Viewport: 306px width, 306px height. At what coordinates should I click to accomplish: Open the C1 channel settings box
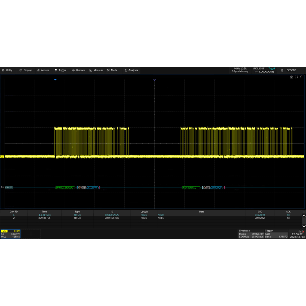coord(10,234)
